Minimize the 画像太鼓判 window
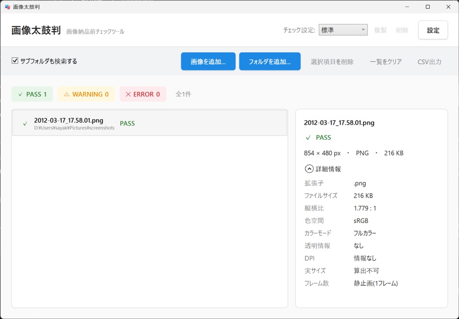This screenshot has height=319, width=459. (x=407, y=7)
